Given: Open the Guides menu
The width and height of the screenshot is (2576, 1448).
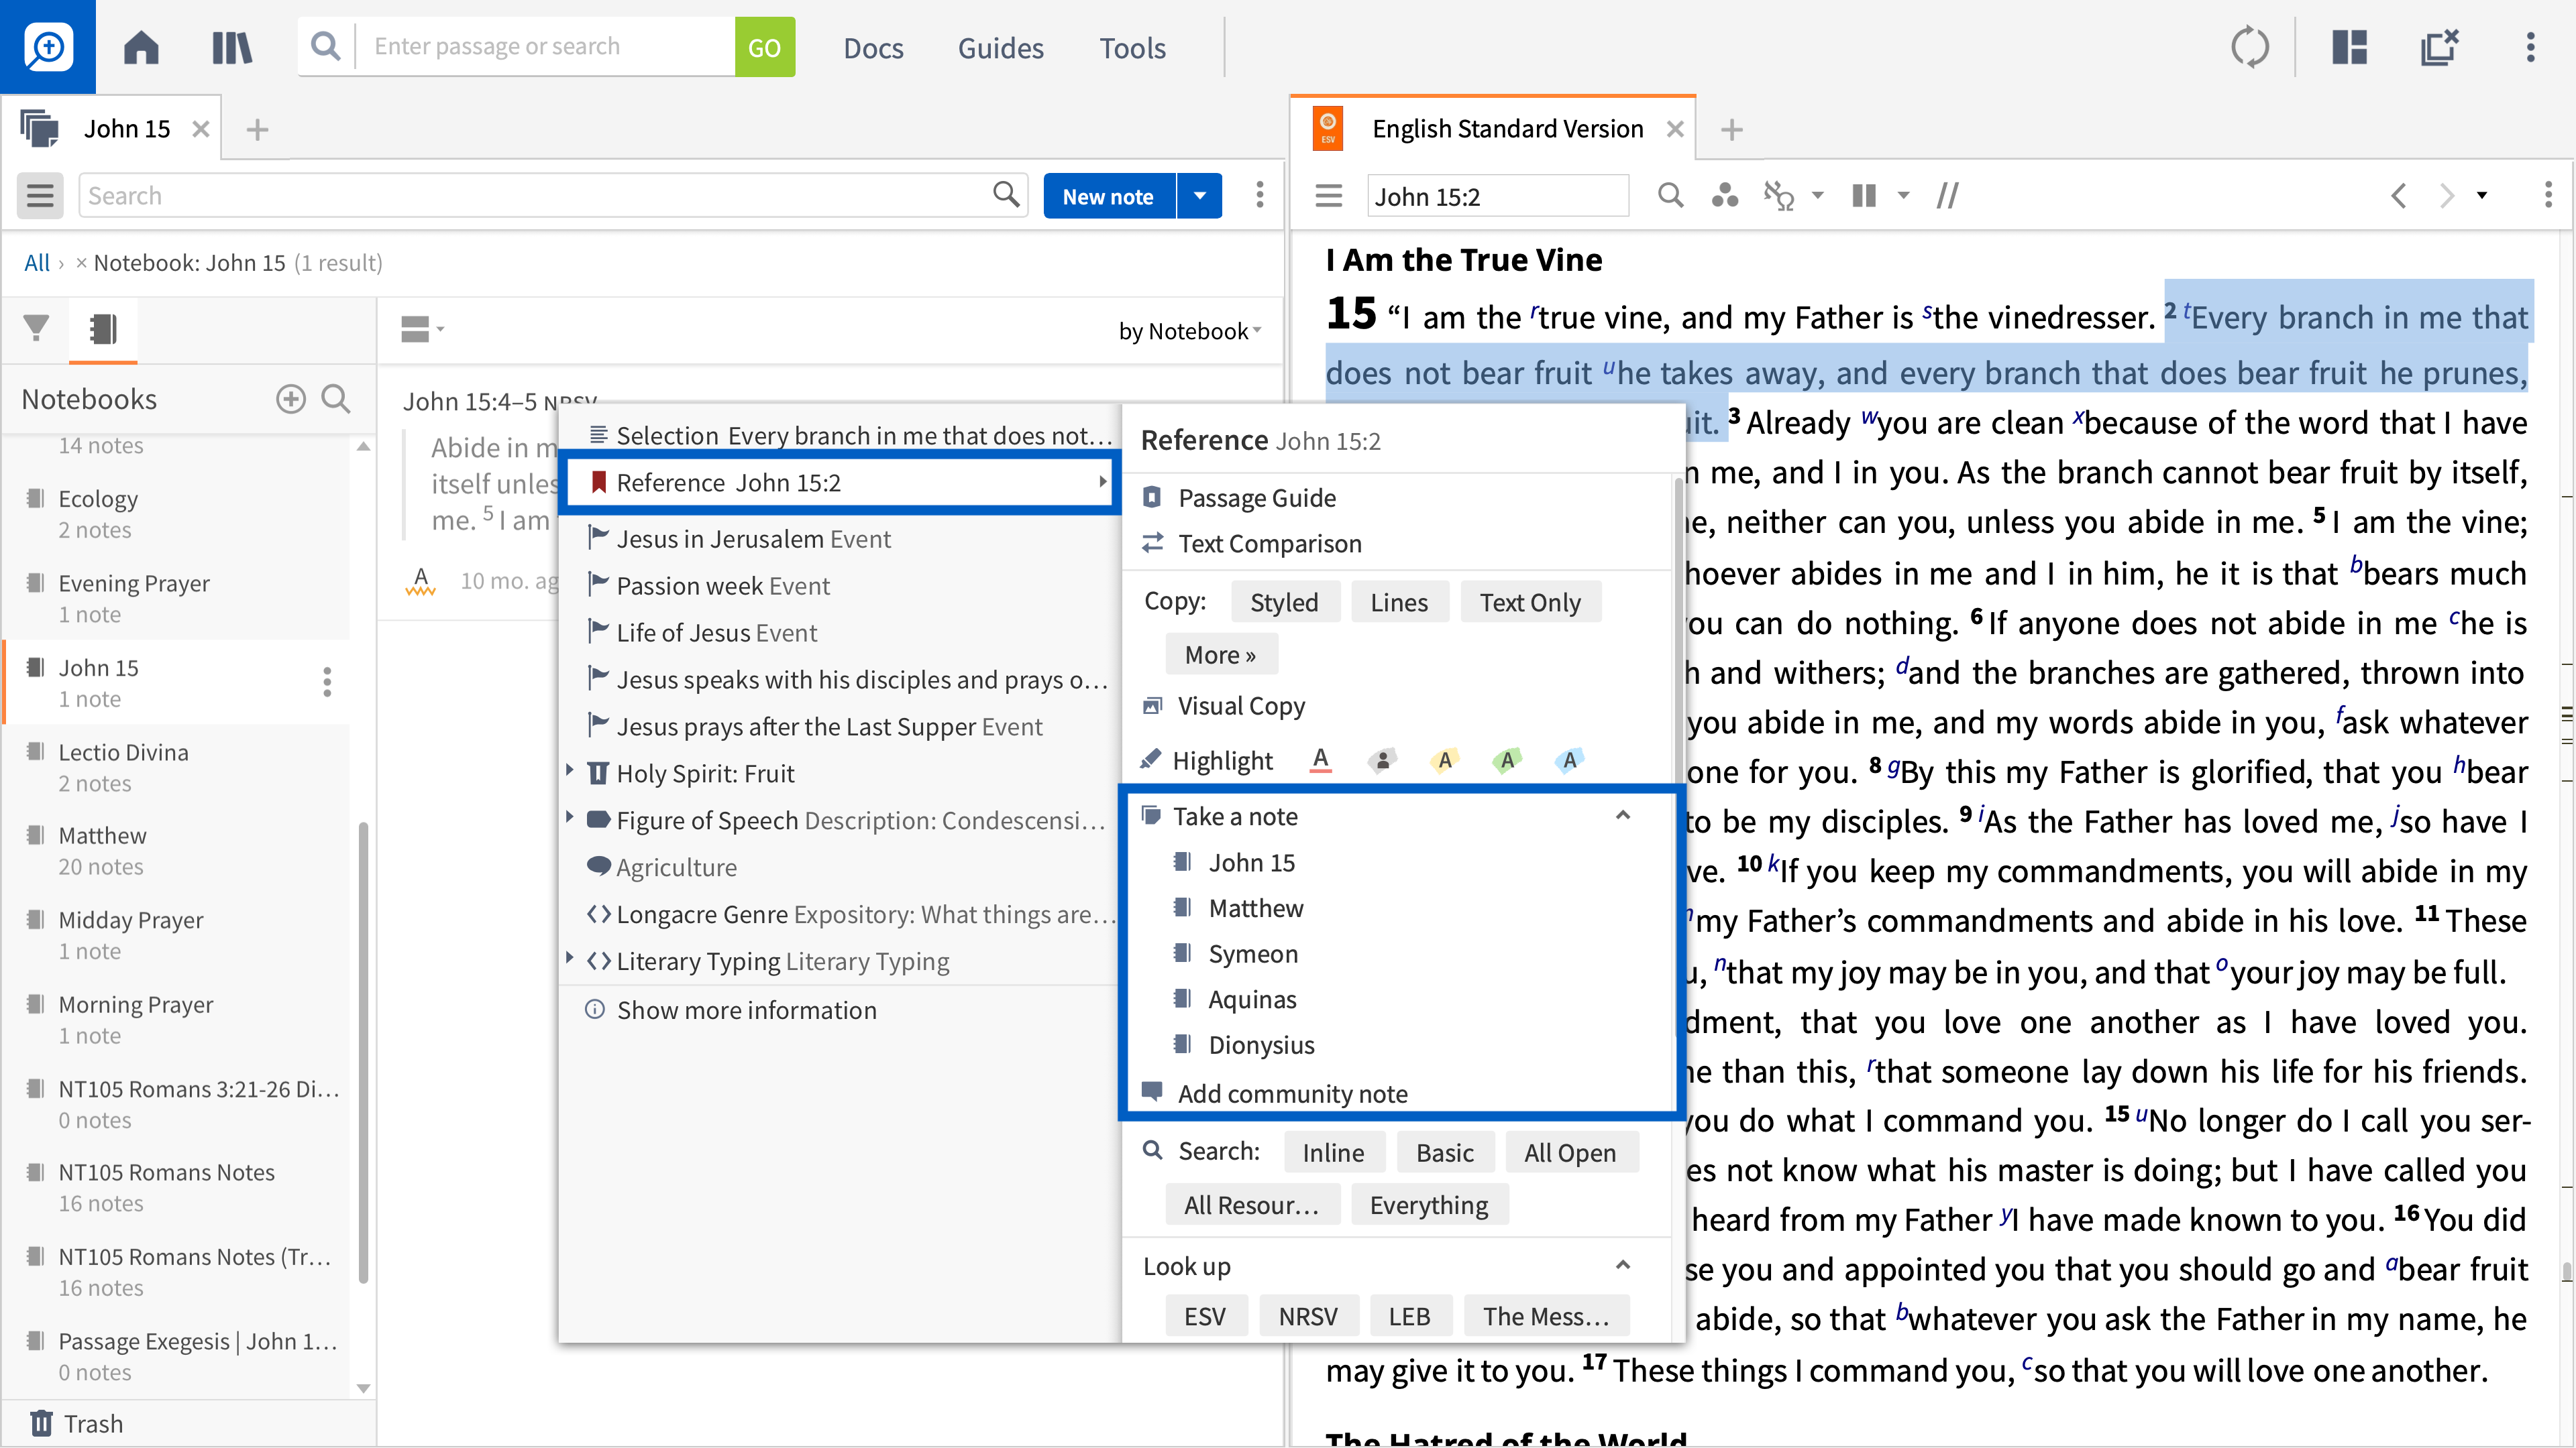Looking at the screenshot, I should (x=1000, y=48).
